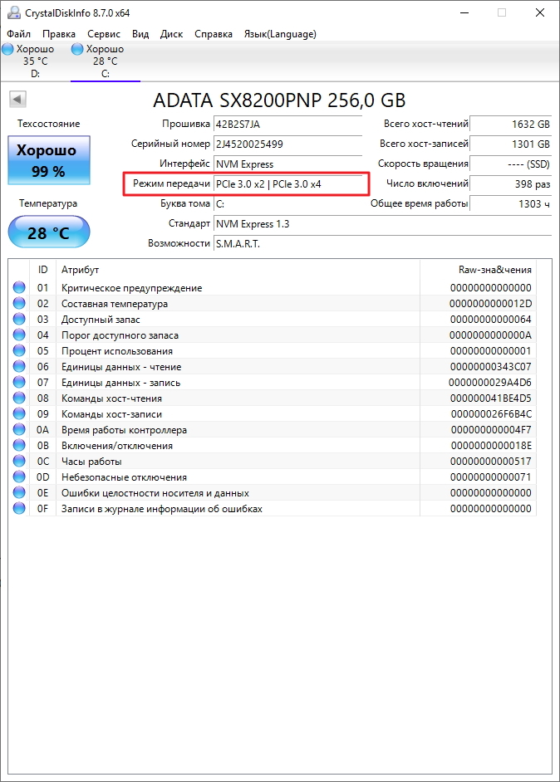This screenshot has height=782, width=560.
Task: Select the Процент использования row
Action: tap(273, 351)
